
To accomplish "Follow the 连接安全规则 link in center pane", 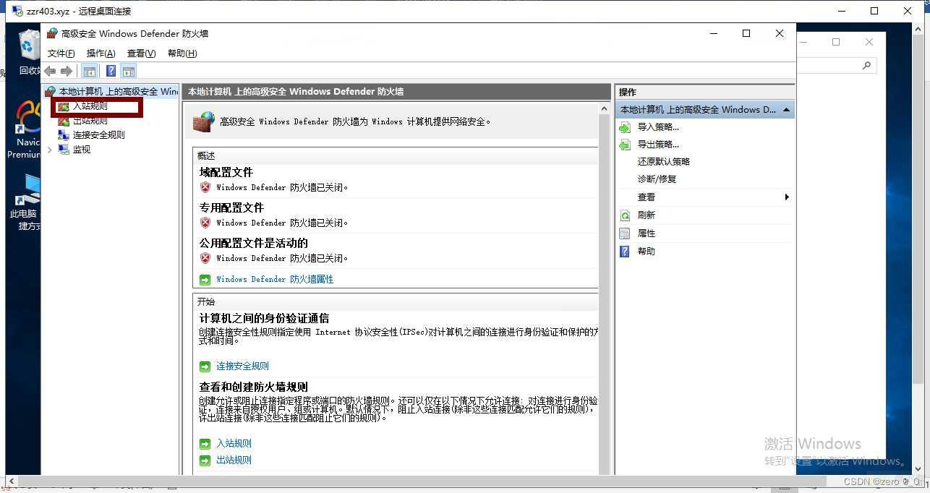I will click(242, 366).
